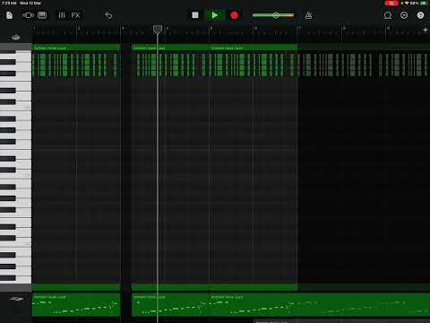Open the loop browser
Viewport: 430px width, 323px height.
(388, 15)
